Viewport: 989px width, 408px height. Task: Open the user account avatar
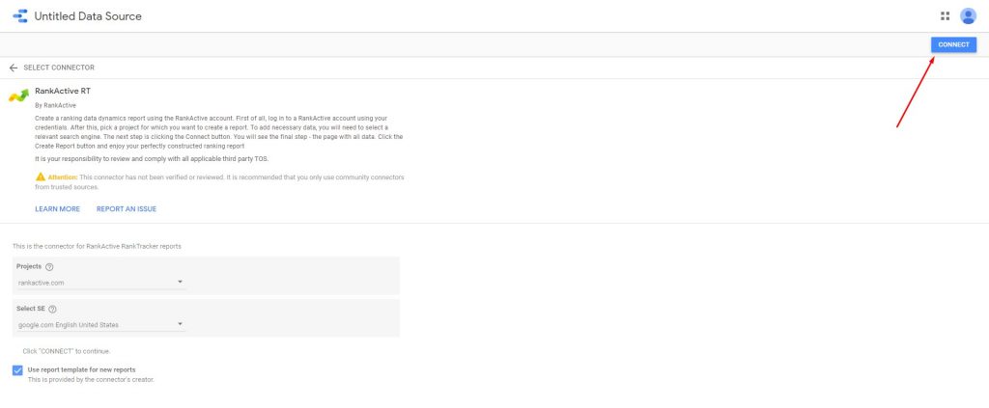click(968, 15)
